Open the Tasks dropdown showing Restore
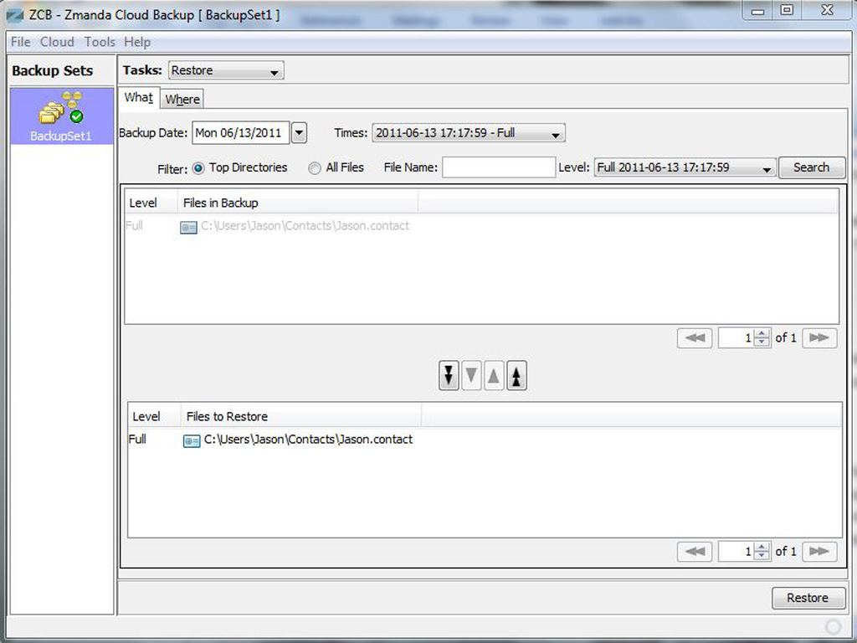Screen dimensions: 857x643 (226, 70)
